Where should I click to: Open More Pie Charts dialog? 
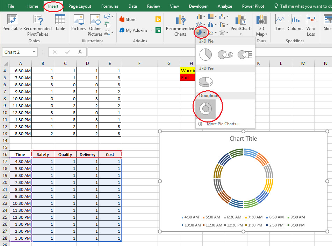click(x=223, y=124)
